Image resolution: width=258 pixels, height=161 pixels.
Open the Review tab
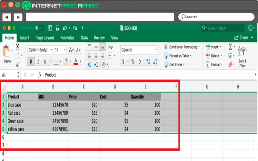(x=99, y=38)
